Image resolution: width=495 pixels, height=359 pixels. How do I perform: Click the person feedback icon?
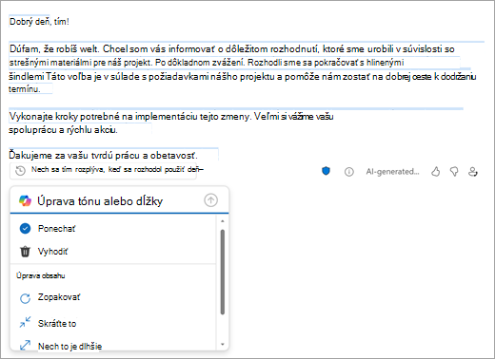pyautogui.click(x=473, y=172)
